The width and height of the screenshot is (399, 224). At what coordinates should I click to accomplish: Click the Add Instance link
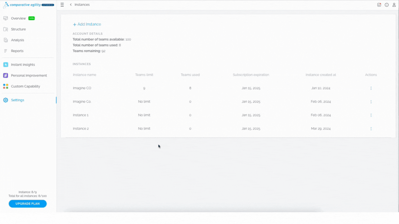(x=87, y=25)
